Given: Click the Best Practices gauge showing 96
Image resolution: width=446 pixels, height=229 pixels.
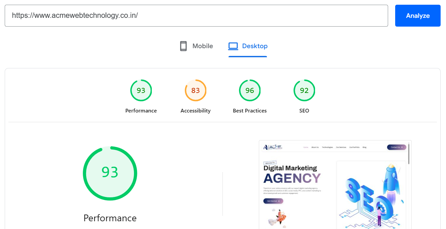Looking at the screenshot, I should (x=250, y=90).
